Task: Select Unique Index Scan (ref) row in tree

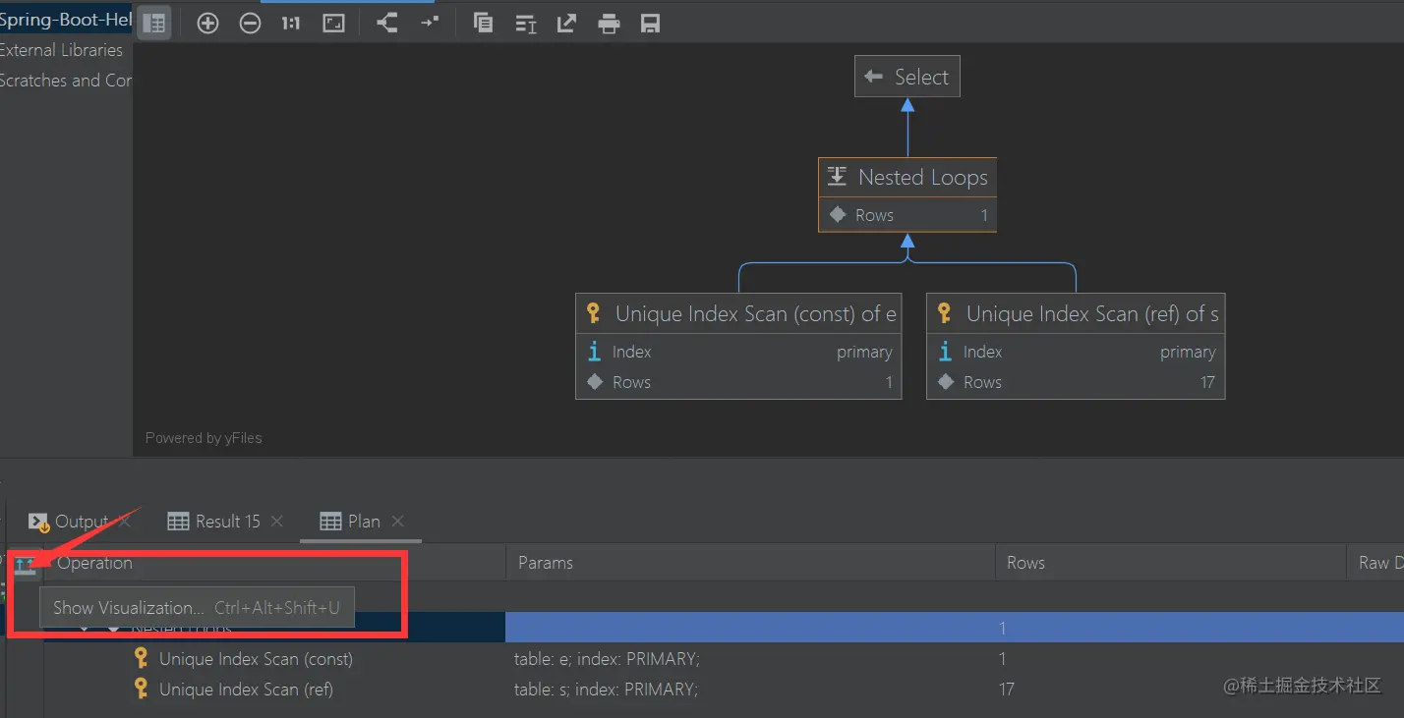Action: tap(246, 690)
